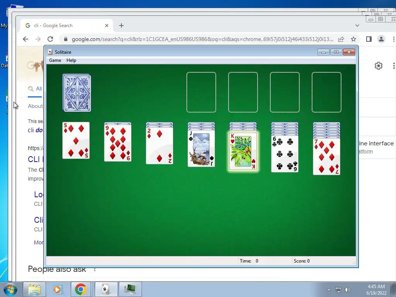Viewport: 396px width, 297px height.
Task: Open the Game menu in Solitaire
Action: click(55, 60)
